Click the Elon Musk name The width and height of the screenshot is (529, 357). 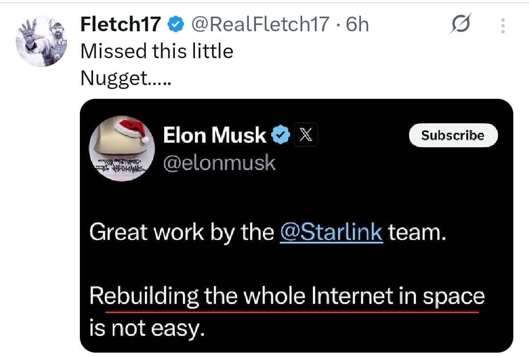(x=215, y=135)
